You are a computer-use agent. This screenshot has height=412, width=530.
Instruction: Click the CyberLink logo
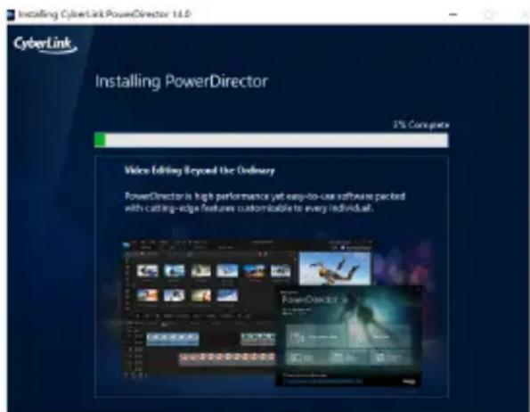(x=45, y=45)
